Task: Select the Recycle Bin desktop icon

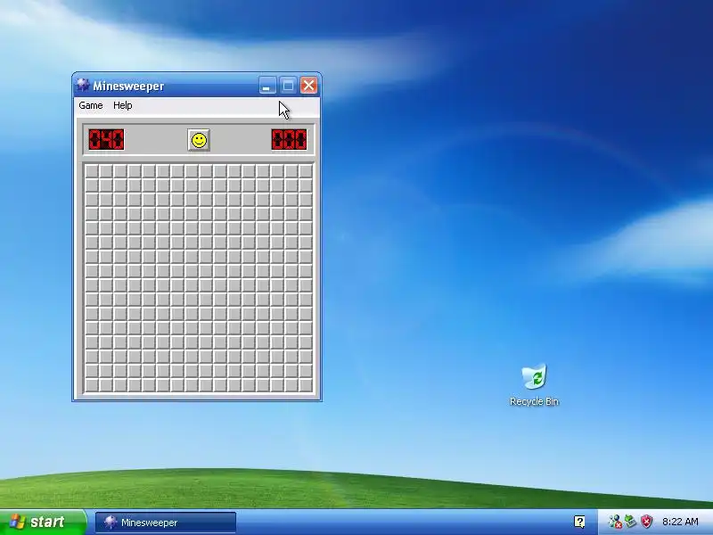Action: coord(534,384)
